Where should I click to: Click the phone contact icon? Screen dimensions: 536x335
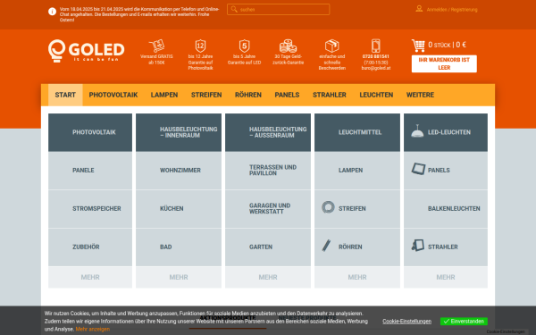pos(376,46)
